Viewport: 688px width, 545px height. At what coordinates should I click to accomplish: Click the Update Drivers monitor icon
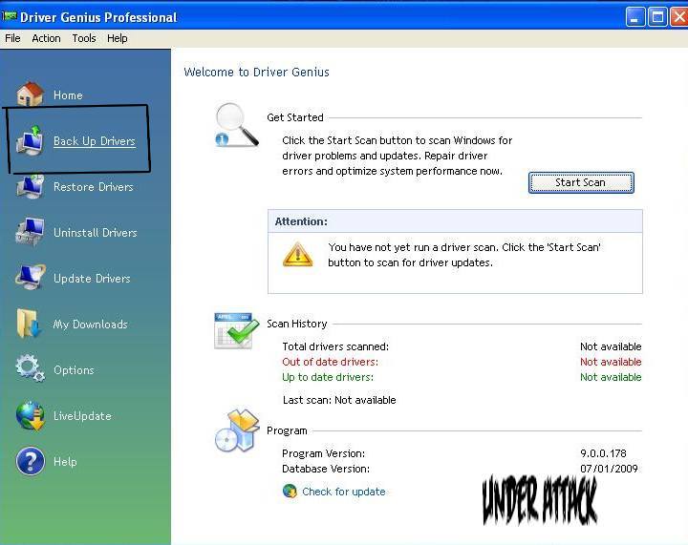[x=30, y=277]
